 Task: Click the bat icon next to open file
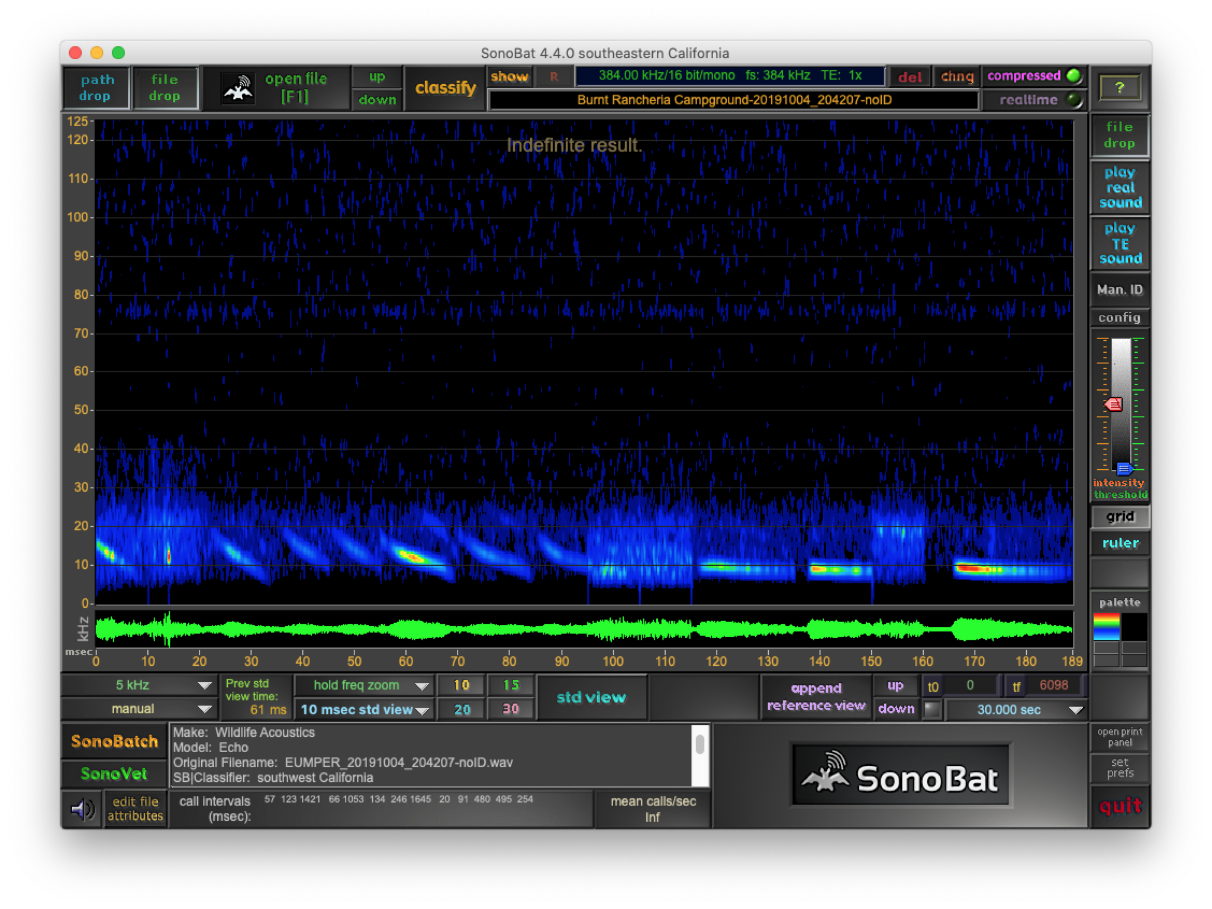coord(237,88)
